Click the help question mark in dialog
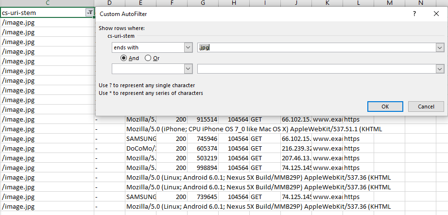448x215 pixels. point(414,14)
